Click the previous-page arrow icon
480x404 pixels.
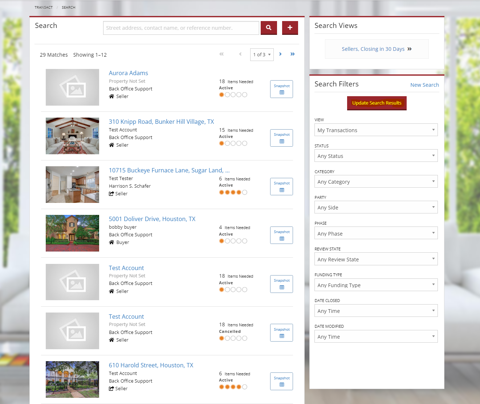click(x=240, y=54)
